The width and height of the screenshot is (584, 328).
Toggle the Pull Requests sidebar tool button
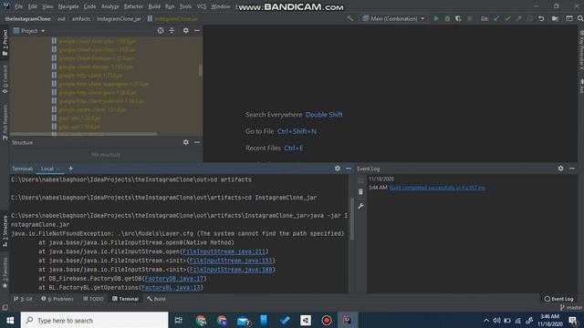[x=5, y=122]
